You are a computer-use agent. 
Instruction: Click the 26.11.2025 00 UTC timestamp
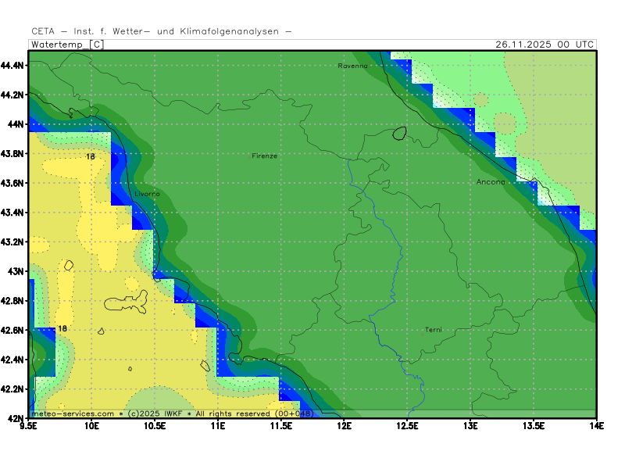[x=545, y=45]
